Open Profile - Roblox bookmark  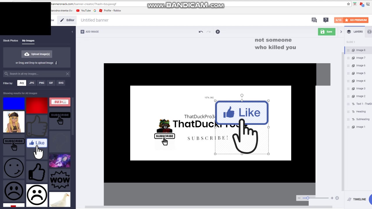(x=110, y=10)
